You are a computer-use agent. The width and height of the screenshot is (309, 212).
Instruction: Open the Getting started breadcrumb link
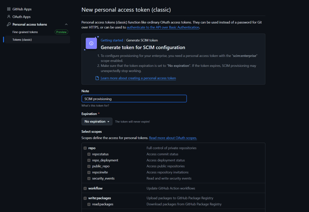(112, 40)
